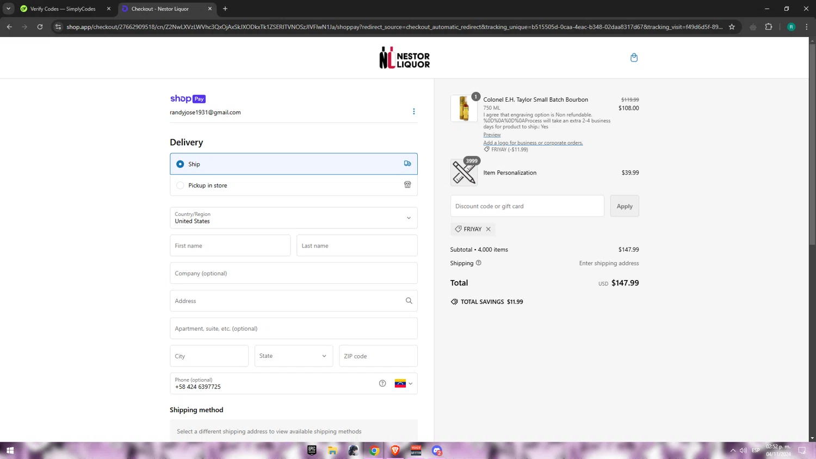
Task: Open the State dropdown
Action: coord(294,356)
